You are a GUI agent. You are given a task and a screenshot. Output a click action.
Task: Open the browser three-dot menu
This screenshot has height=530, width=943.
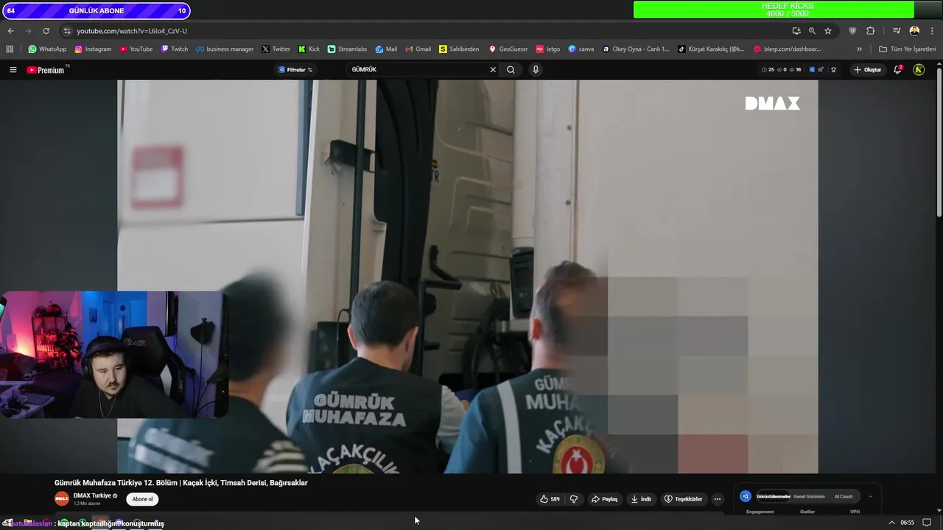931,31
